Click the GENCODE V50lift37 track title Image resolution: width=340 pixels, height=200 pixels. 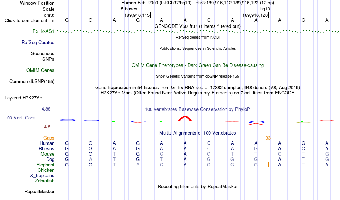[198, 26]
